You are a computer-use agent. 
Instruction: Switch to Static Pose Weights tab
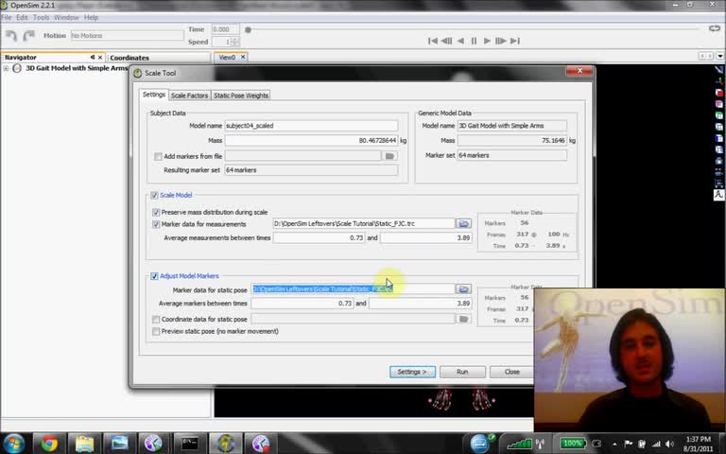coord(241,96)
